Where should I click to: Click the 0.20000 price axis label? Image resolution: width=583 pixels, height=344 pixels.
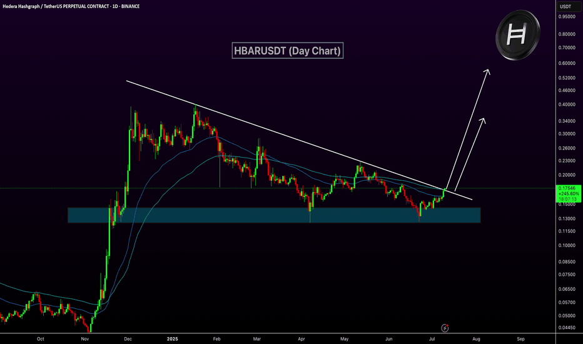566,175
